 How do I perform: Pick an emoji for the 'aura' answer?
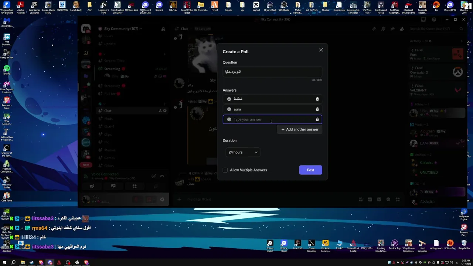pos(229,109)
